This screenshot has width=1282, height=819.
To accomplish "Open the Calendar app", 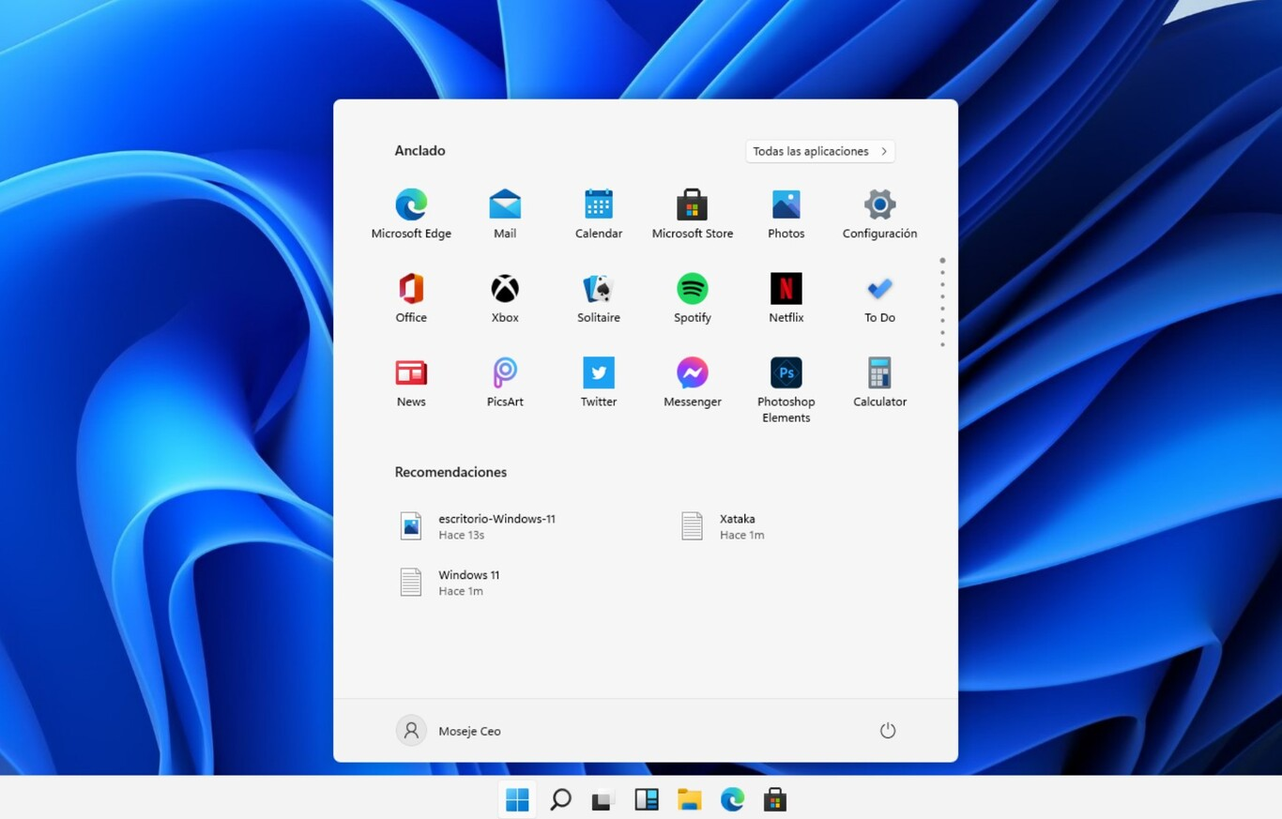I will point(599,214).
